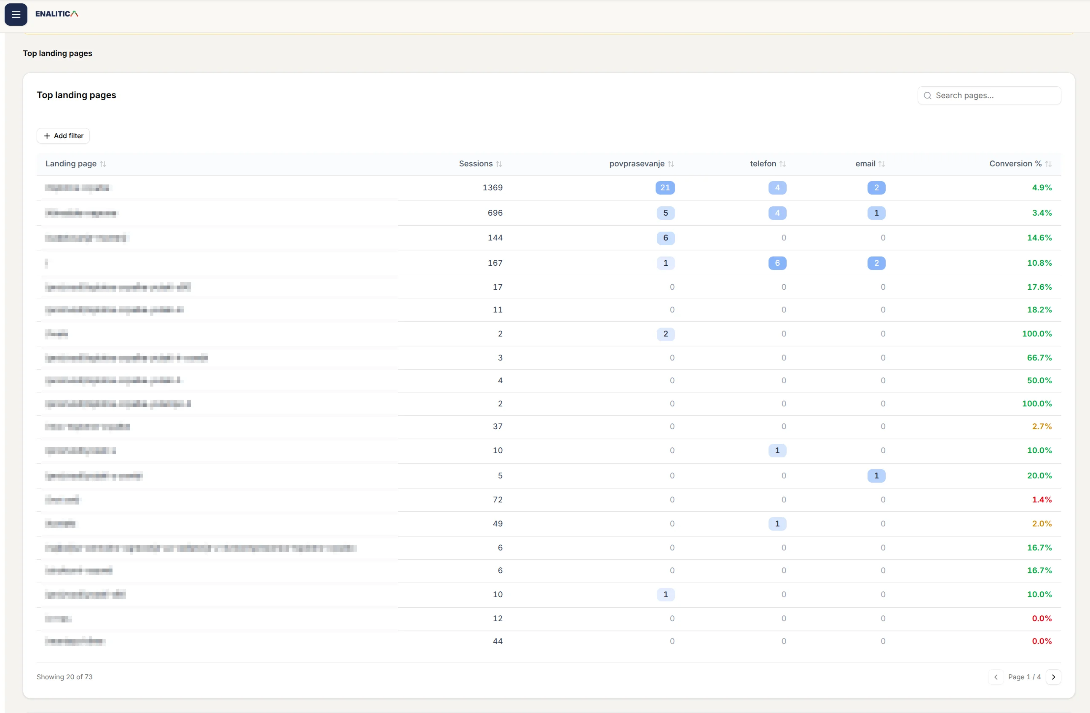Click the sort arrows next to email column
This screenshot has width=1090, height=713.
coord(881,163)
